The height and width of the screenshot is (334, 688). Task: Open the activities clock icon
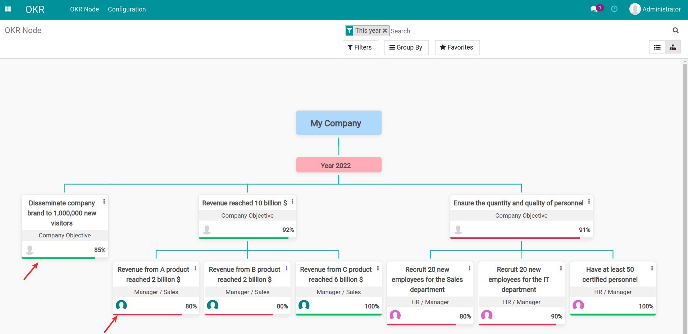pyautogui.click(x=614, y=9)
